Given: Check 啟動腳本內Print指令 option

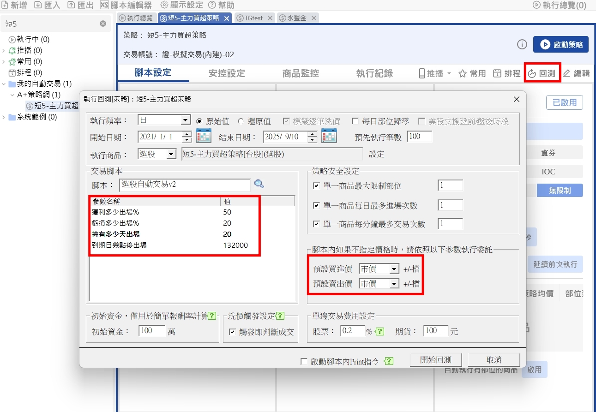Looking at the screenshot, I should point(304,362).
